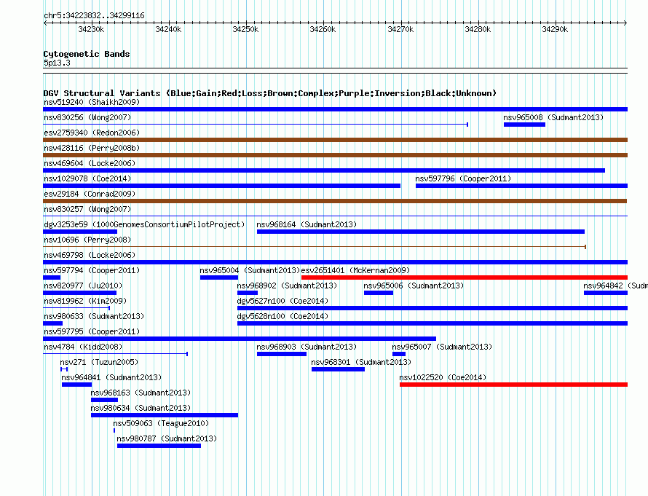Click dgv3253e59 (1000GenomesConsortiumPilotProject) label
The width and height of the screenshot is (648, 496).
pyautogui.click(x=144, y=224)
